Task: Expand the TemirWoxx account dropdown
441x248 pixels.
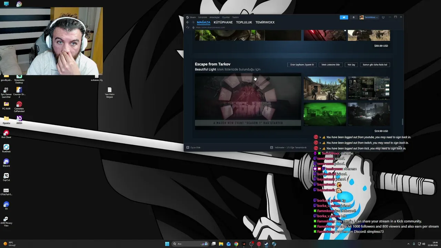Action: 369,17
